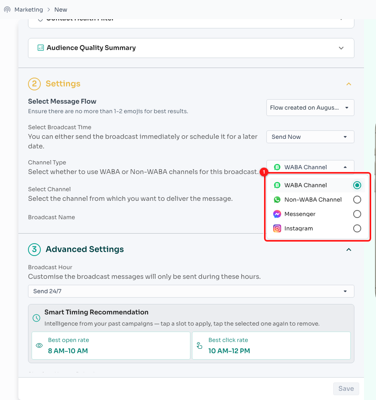376x400 pixels.
Task: Choose the Non-WABA Channel menu option
Action: pyautogui.click(x=317, y=200)
